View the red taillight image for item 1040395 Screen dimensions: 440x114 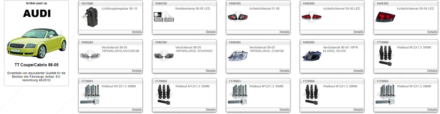385,17
